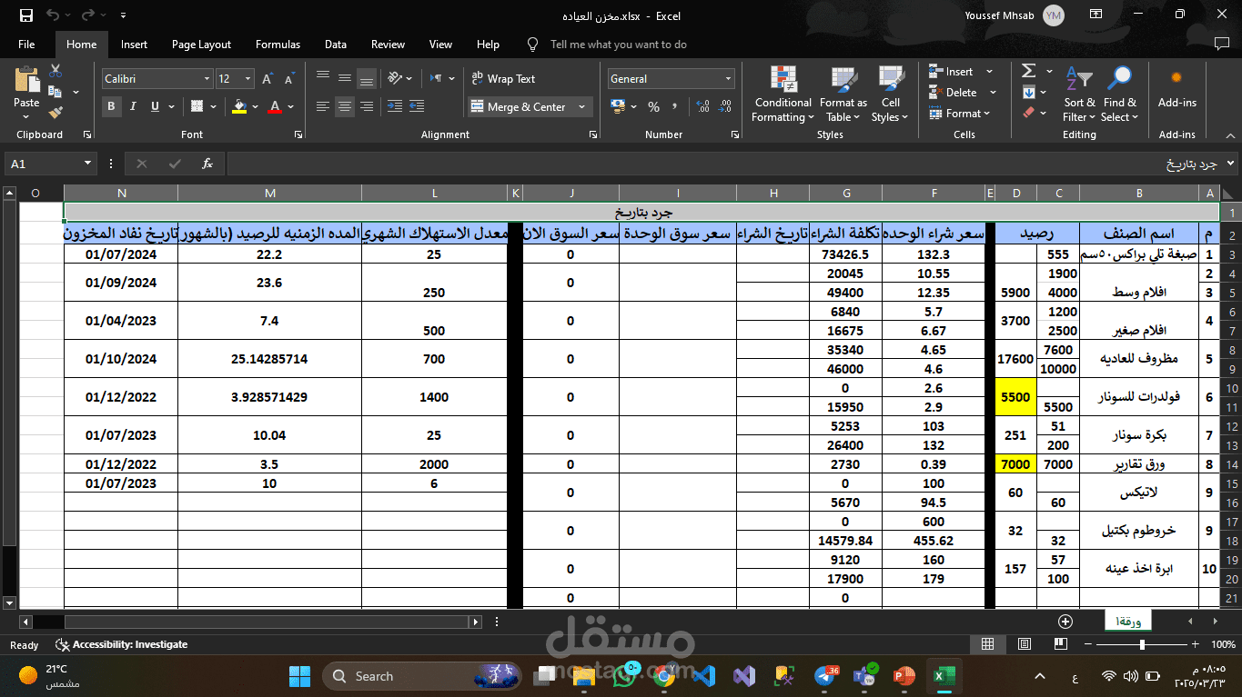This screenshot has height=697, width=1242.
Task: Open Cell Styles gallery
Action: coord(890,95)
